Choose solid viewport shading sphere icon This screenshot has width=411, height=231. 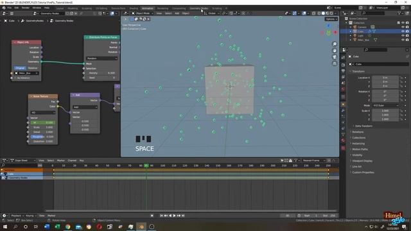[323, 13]
